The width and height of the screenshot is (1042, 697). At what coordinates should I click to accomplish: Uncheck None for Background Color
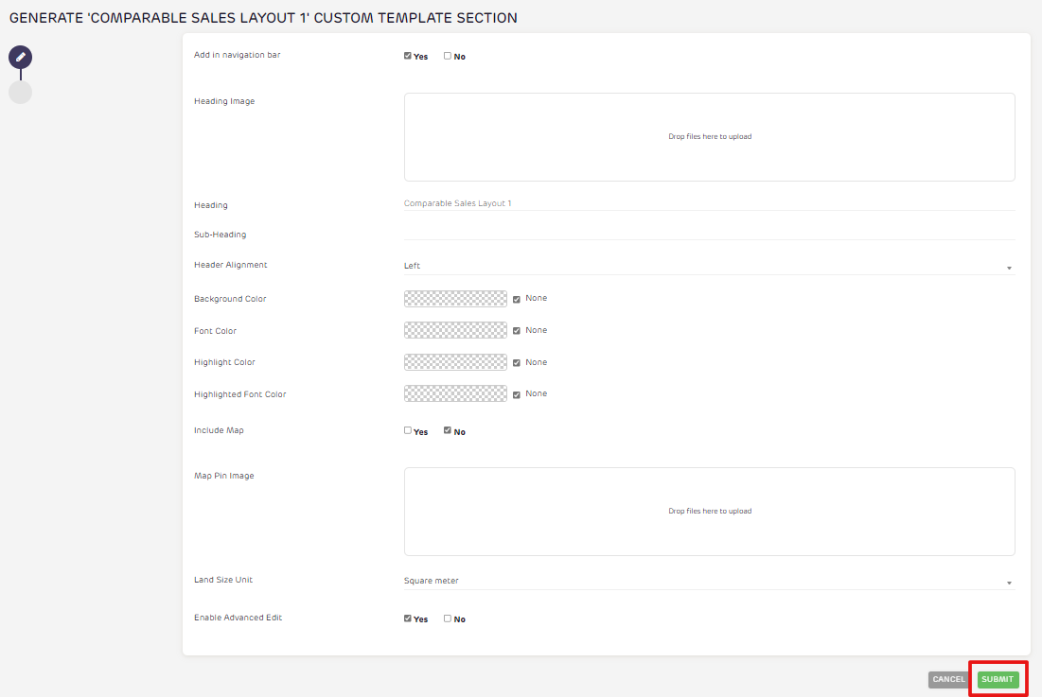click(x=517, y=299)
